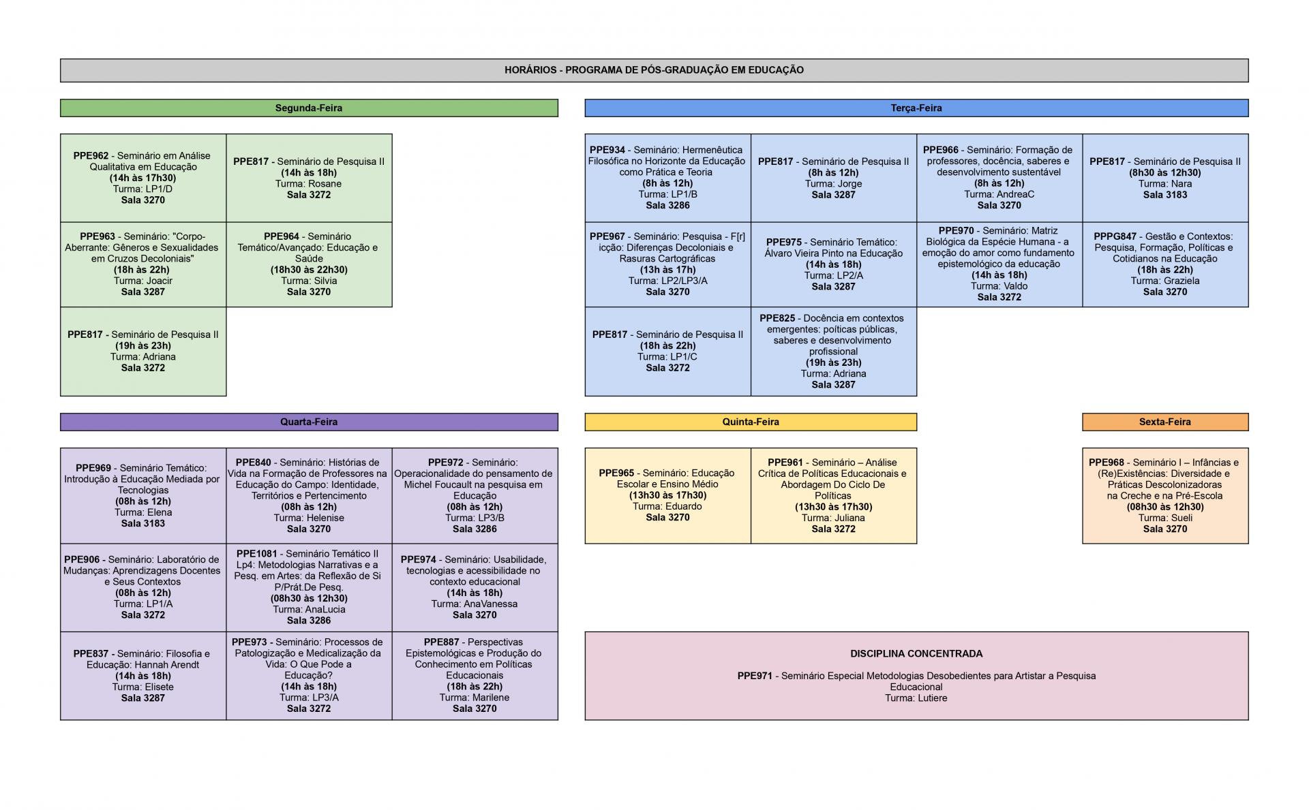Click PPE975 Álvaro Vieira Pinto cell
The width and height of the screenshot is (1309, 810).
833,264
